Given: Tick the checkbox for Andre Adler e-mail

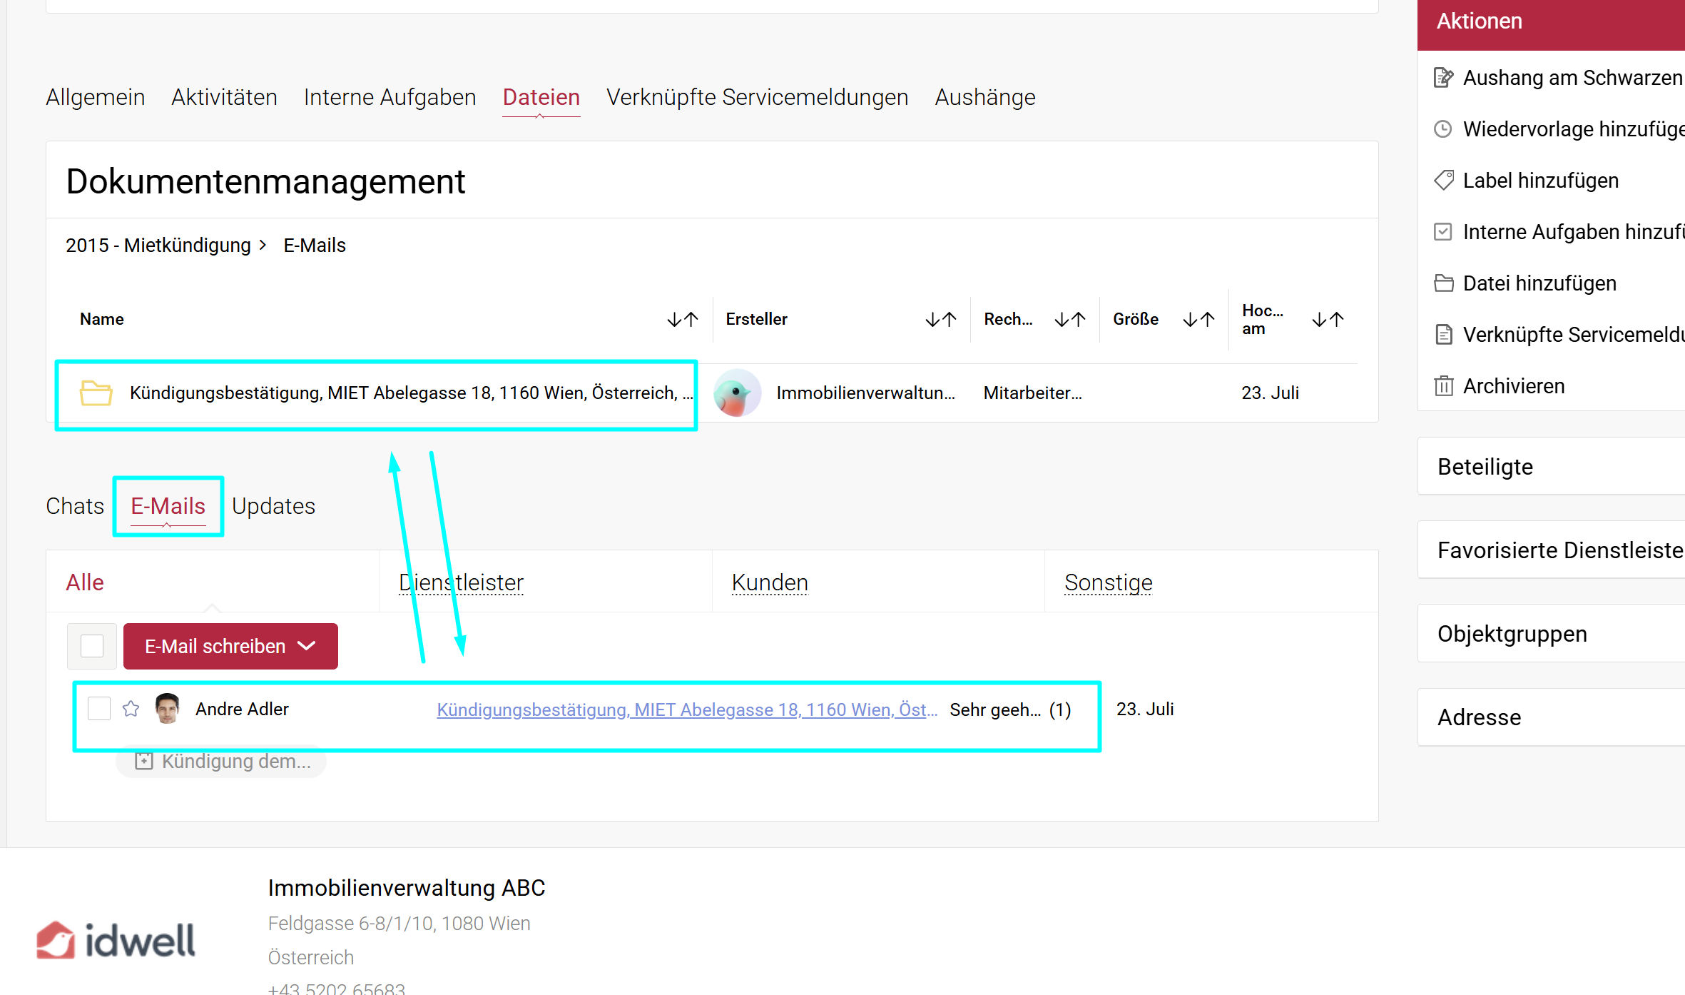Looking at the screenshot, I should pyautogui.click(x=99, y=709).
